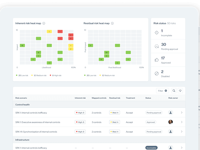This screenshot has height=150, width=200.
Task: Click the green cell labeled 5 in residual heat map
Action: [x=107, y=56]
